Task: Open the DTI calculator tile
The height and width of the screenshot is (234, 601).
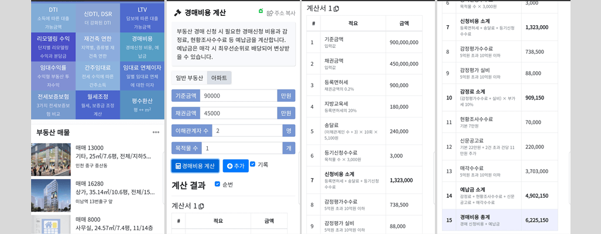Action: (x=53, y=18)
